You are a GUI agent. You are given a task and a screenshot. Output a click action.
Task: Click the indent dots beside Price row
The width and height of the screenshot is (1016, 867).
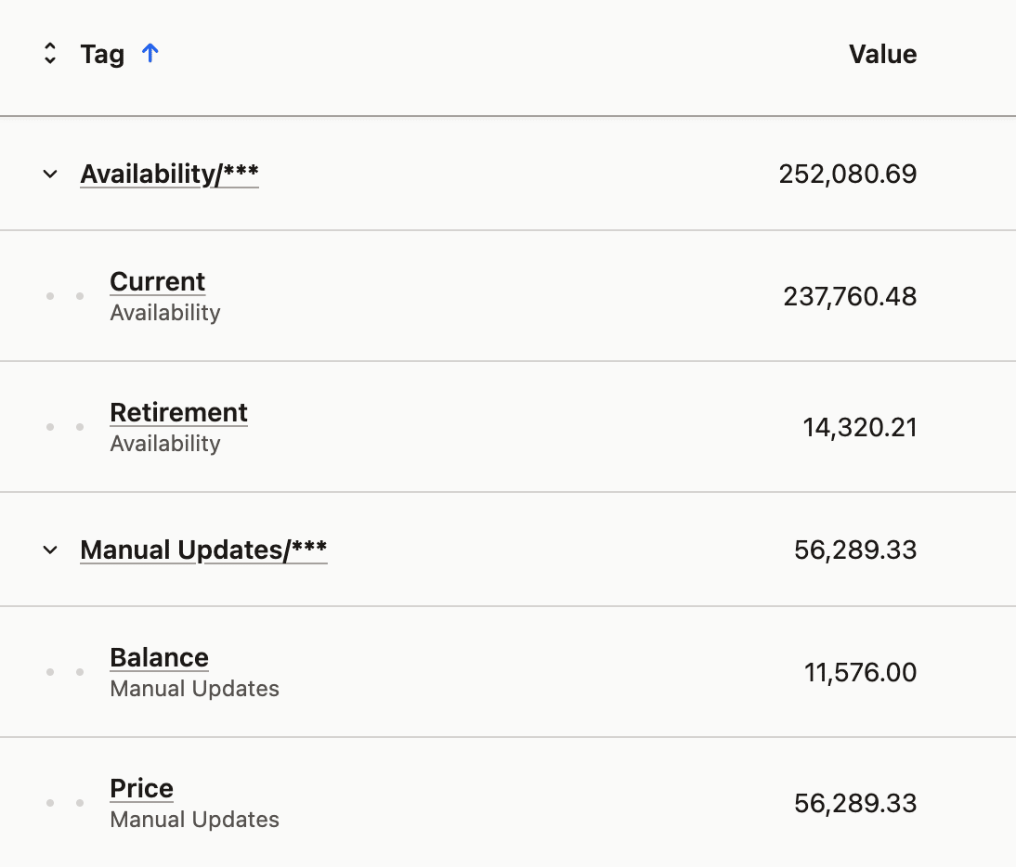point(65,803)
